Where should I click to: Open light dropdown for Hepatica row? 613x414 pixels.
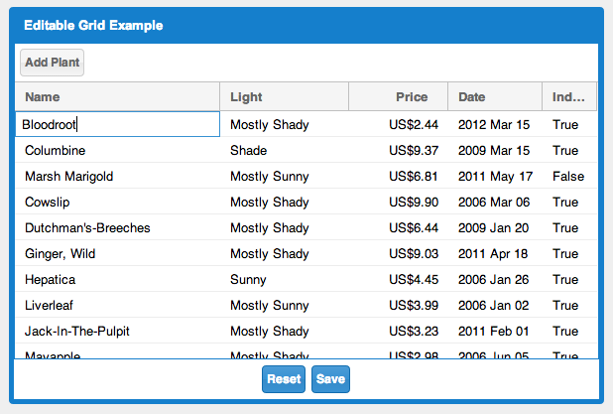284,280
